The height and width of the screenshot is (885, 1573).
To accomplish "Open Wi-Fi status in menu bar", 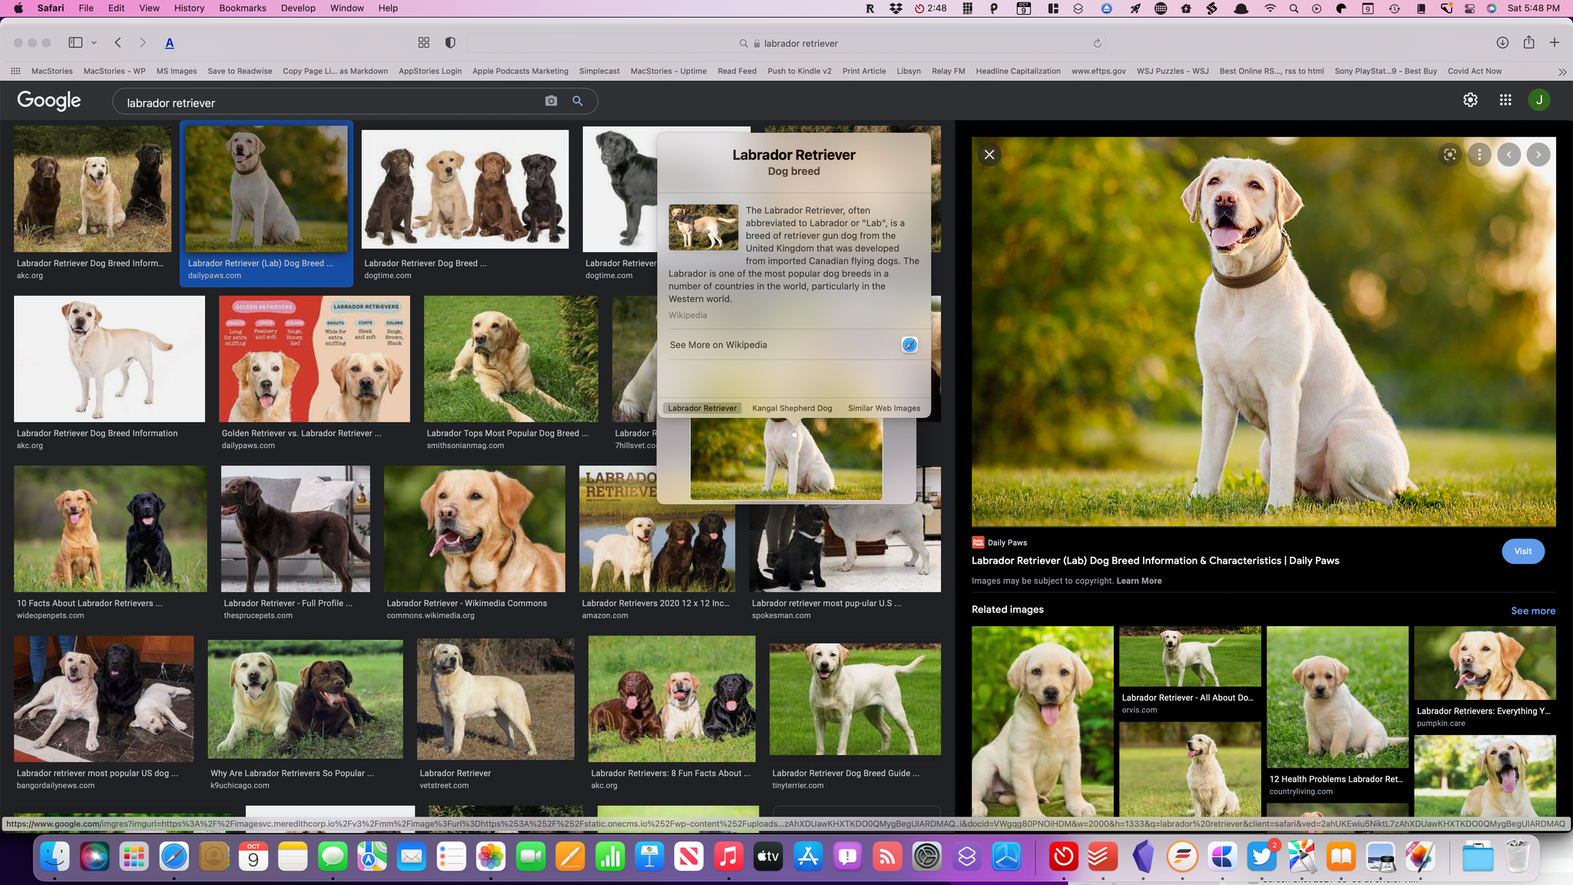I will pyautogui.click(x=1270, y=8).
